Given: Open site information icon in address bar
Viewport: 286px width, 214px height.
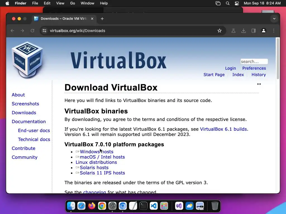Looking at the screenshot, I should click(44, 31).
